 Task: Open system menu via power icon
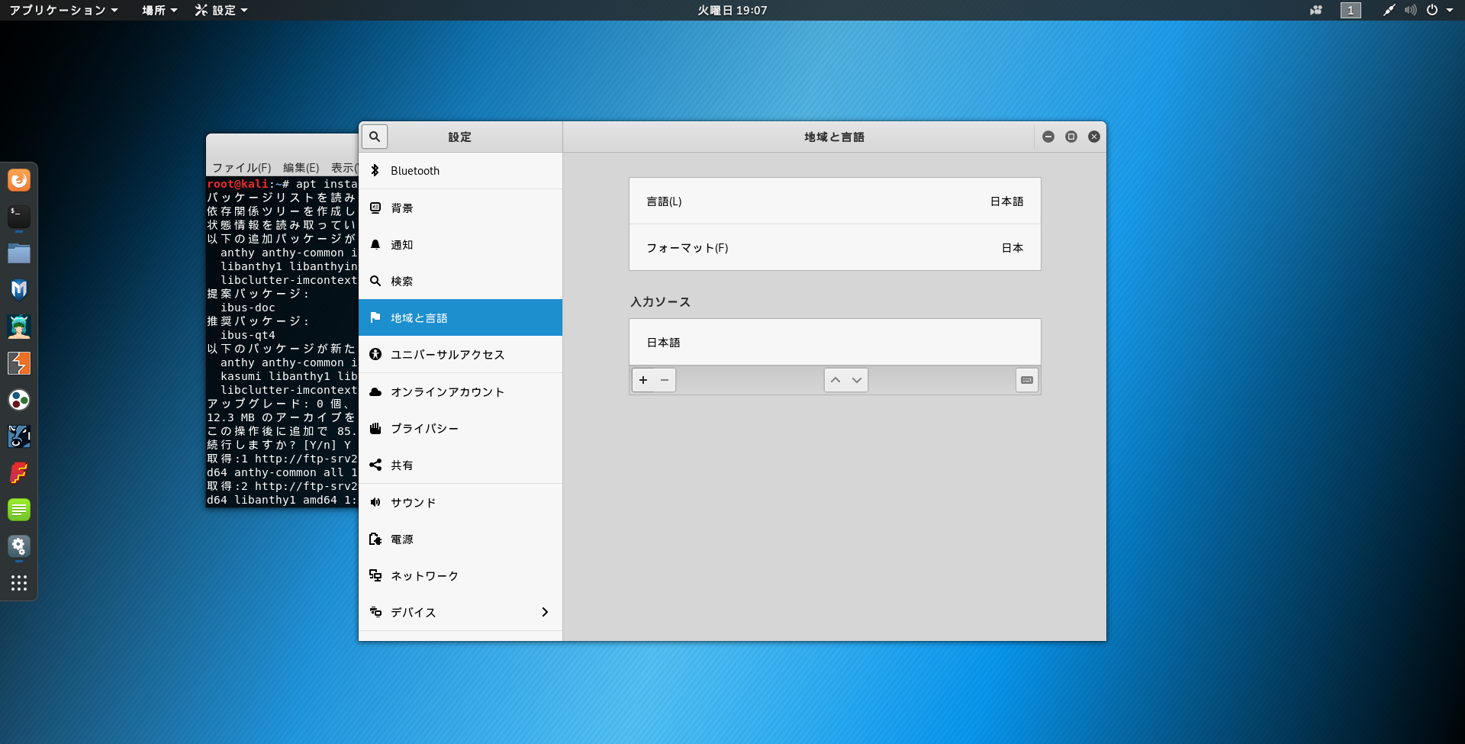pos(1432,10)
